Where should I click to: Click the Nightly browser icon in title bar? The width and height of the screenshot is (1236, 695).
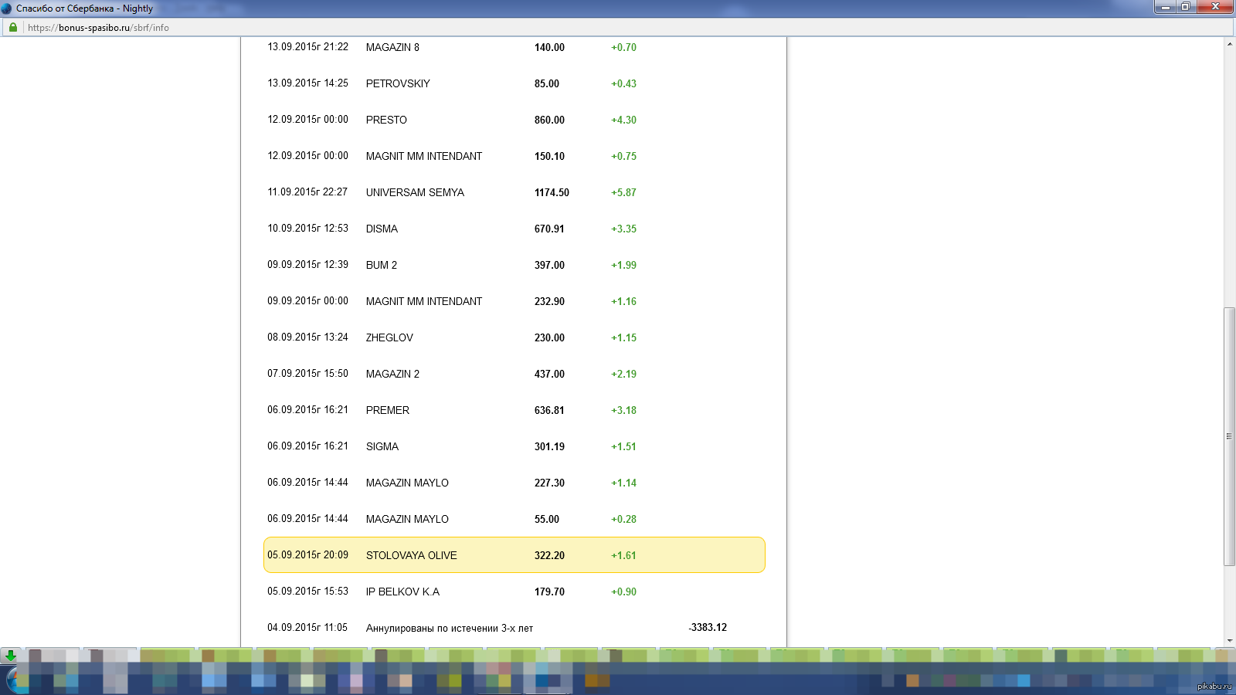pyautogui.click(x=7, y=8)
